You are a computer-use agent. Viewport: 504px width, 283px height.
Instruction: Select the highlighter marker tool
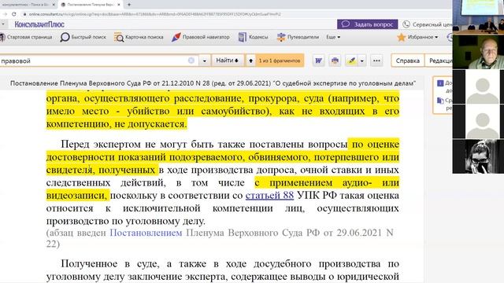(351, 61)
